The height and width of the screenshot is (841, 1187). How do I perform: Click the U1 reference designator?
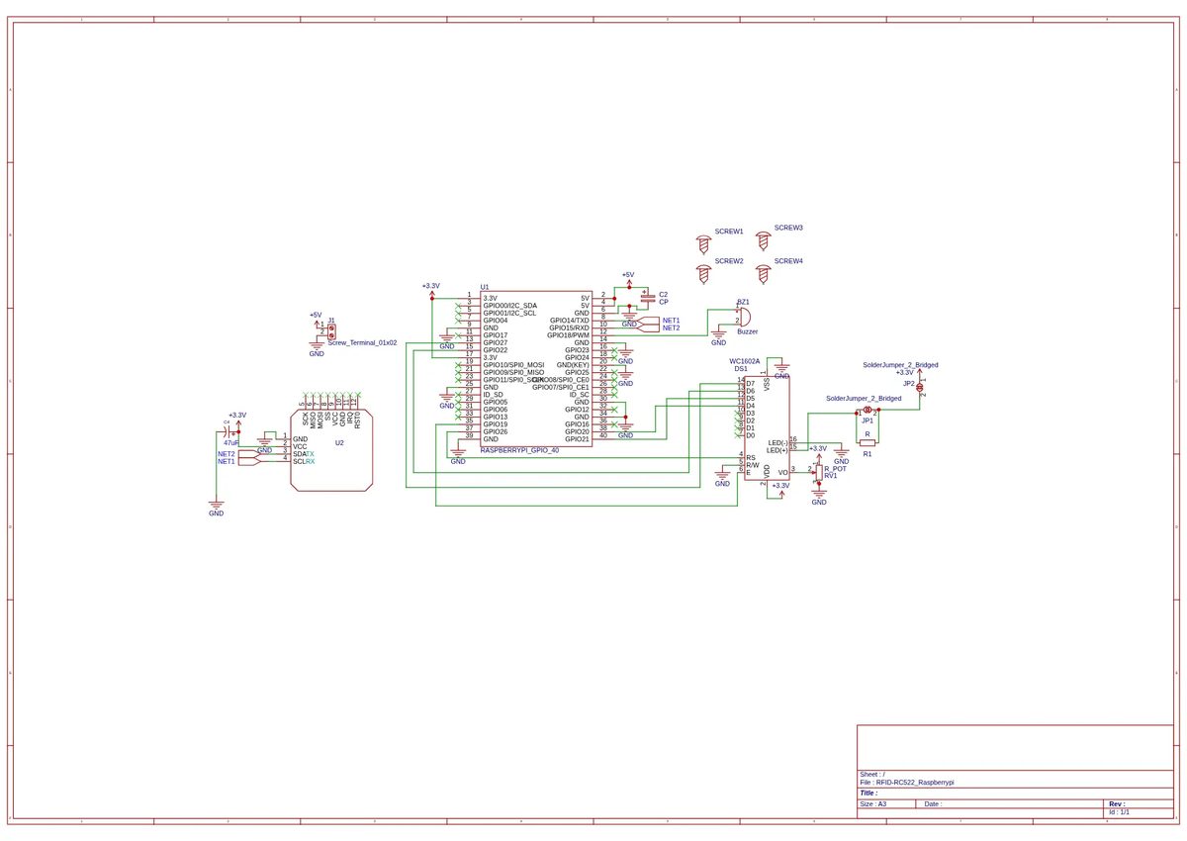coord(485,286)
